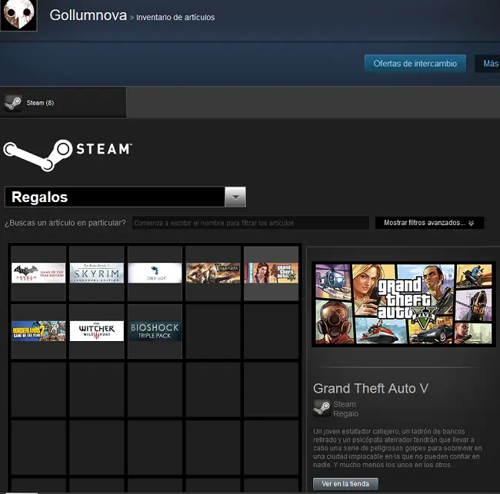Open the Gollumnova profile avatar

[x=18, y=15]
